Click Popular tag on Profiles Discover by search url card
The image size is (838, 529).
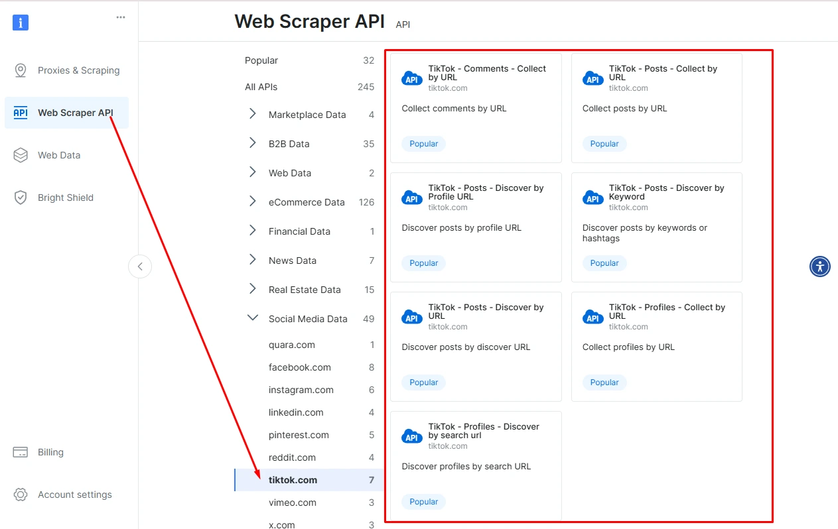(423, 502)
